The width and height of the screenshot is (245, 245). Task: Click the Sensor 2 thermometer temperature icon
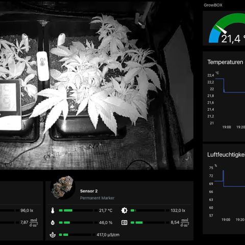pyautogui.click(x=53, y=210)
